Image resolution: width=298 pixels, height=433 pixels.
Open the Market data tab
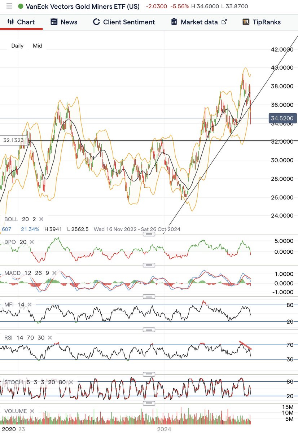pyautogui.click(x=199, y=22)
